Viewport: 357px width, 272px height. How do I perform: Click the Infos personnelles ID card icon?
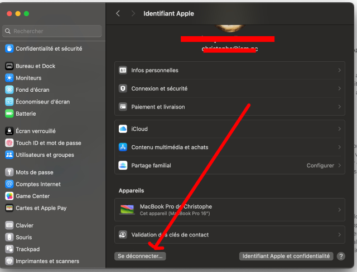point(123,70)
